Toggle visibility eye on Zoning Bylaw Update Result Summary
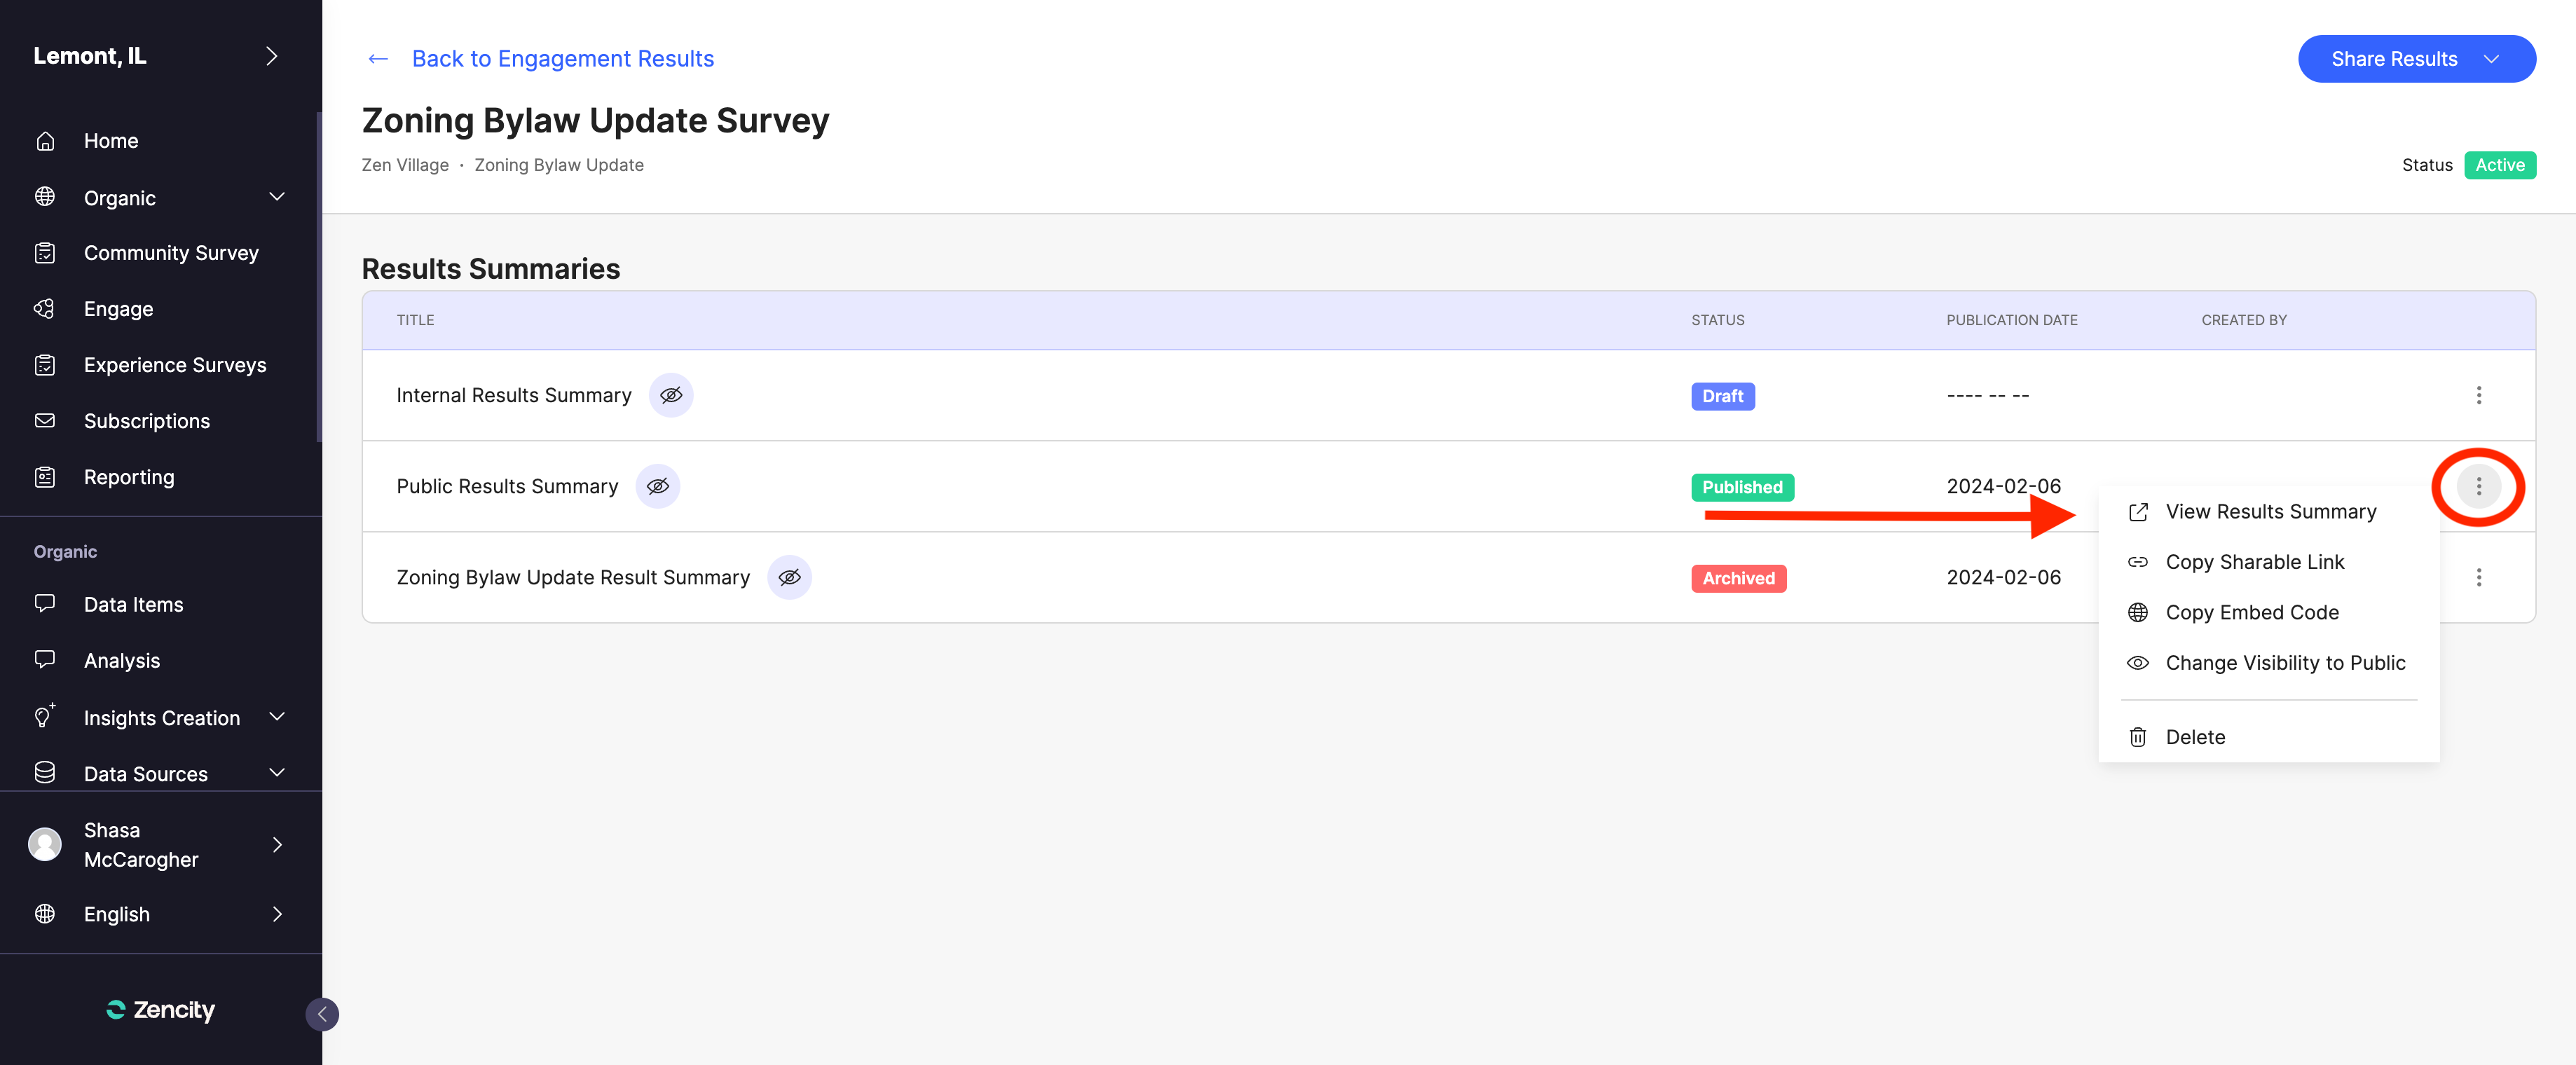This screenshot has width=2576, height=1065. 789,577
